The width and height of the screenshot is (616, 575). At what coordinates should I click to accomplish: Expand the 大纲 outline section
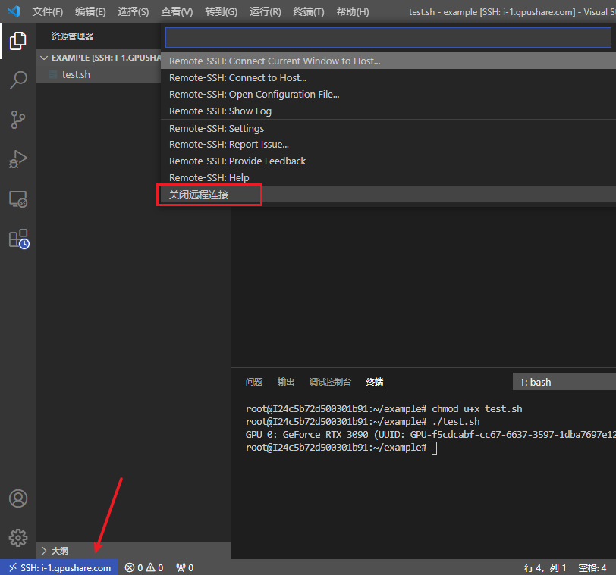[134, 551]
